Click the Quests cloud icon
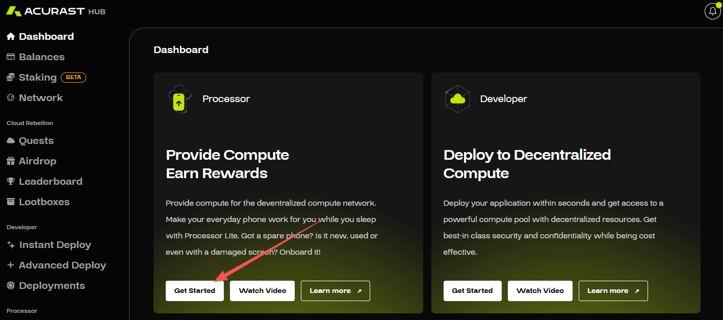 [x=11, y=141]
